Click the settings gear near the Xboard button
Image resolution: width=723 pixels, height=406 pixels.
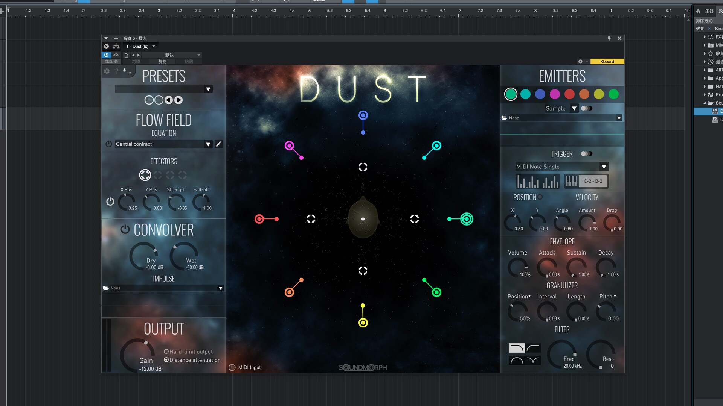pos(580,61)
